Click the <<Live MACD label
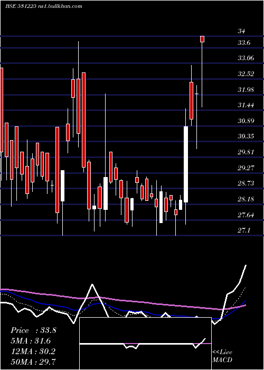264x370 pixels. pos(222,356)
